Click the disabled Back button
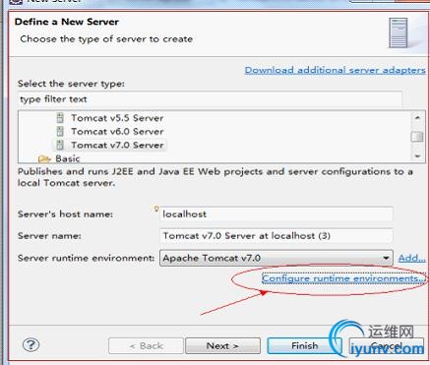This screenshot has height=365, width=430. click(146, 345)
